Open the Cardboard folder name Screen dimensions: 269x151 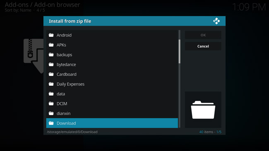67,74
